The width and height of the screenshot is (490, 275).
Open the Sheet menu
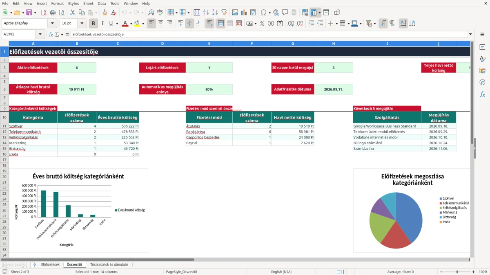pos(88,3)
